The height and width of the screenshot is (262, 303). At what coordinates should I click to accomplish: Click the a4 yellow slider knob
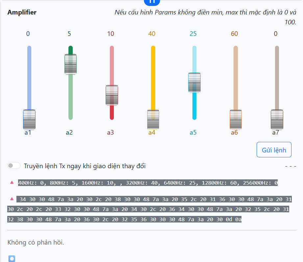coord(153,119)
